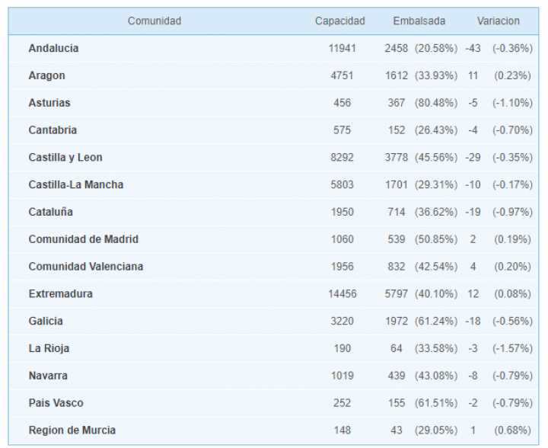This screenshot has width=548, height=448.
Task: Click the Comunidad column header
Action: [x=155, y=21]
